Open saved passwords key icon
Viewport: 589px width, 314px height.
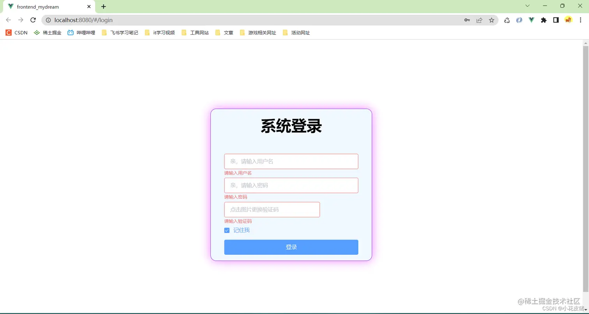(467, 20)
